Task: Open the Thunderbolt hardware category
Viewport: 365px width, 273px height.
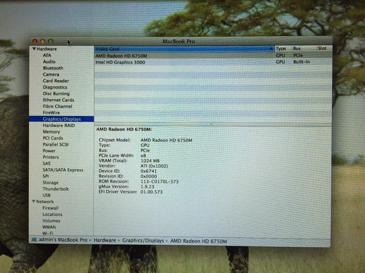Action: pos(56,189)
